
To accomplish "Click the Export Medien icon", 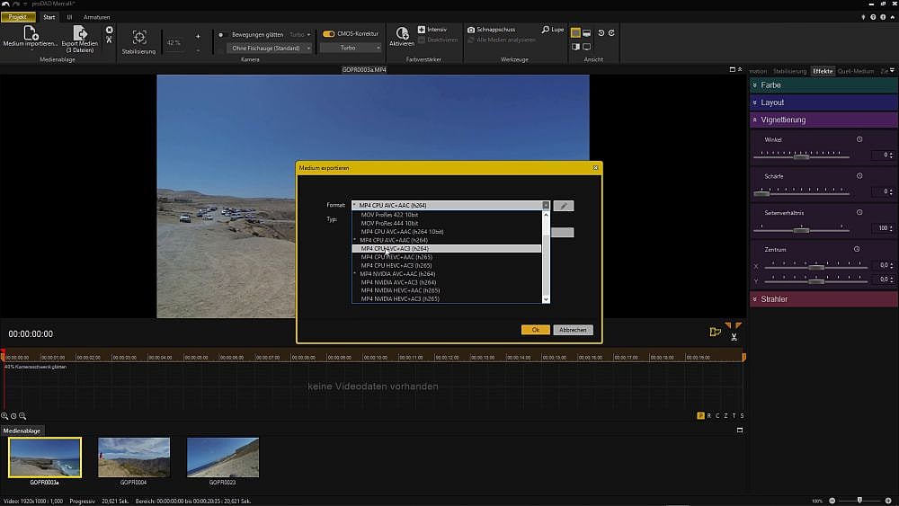I will pyautogui.click(x=80, y=33).
